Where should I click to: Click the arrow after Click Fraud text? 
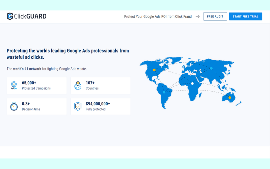[197, 17]
